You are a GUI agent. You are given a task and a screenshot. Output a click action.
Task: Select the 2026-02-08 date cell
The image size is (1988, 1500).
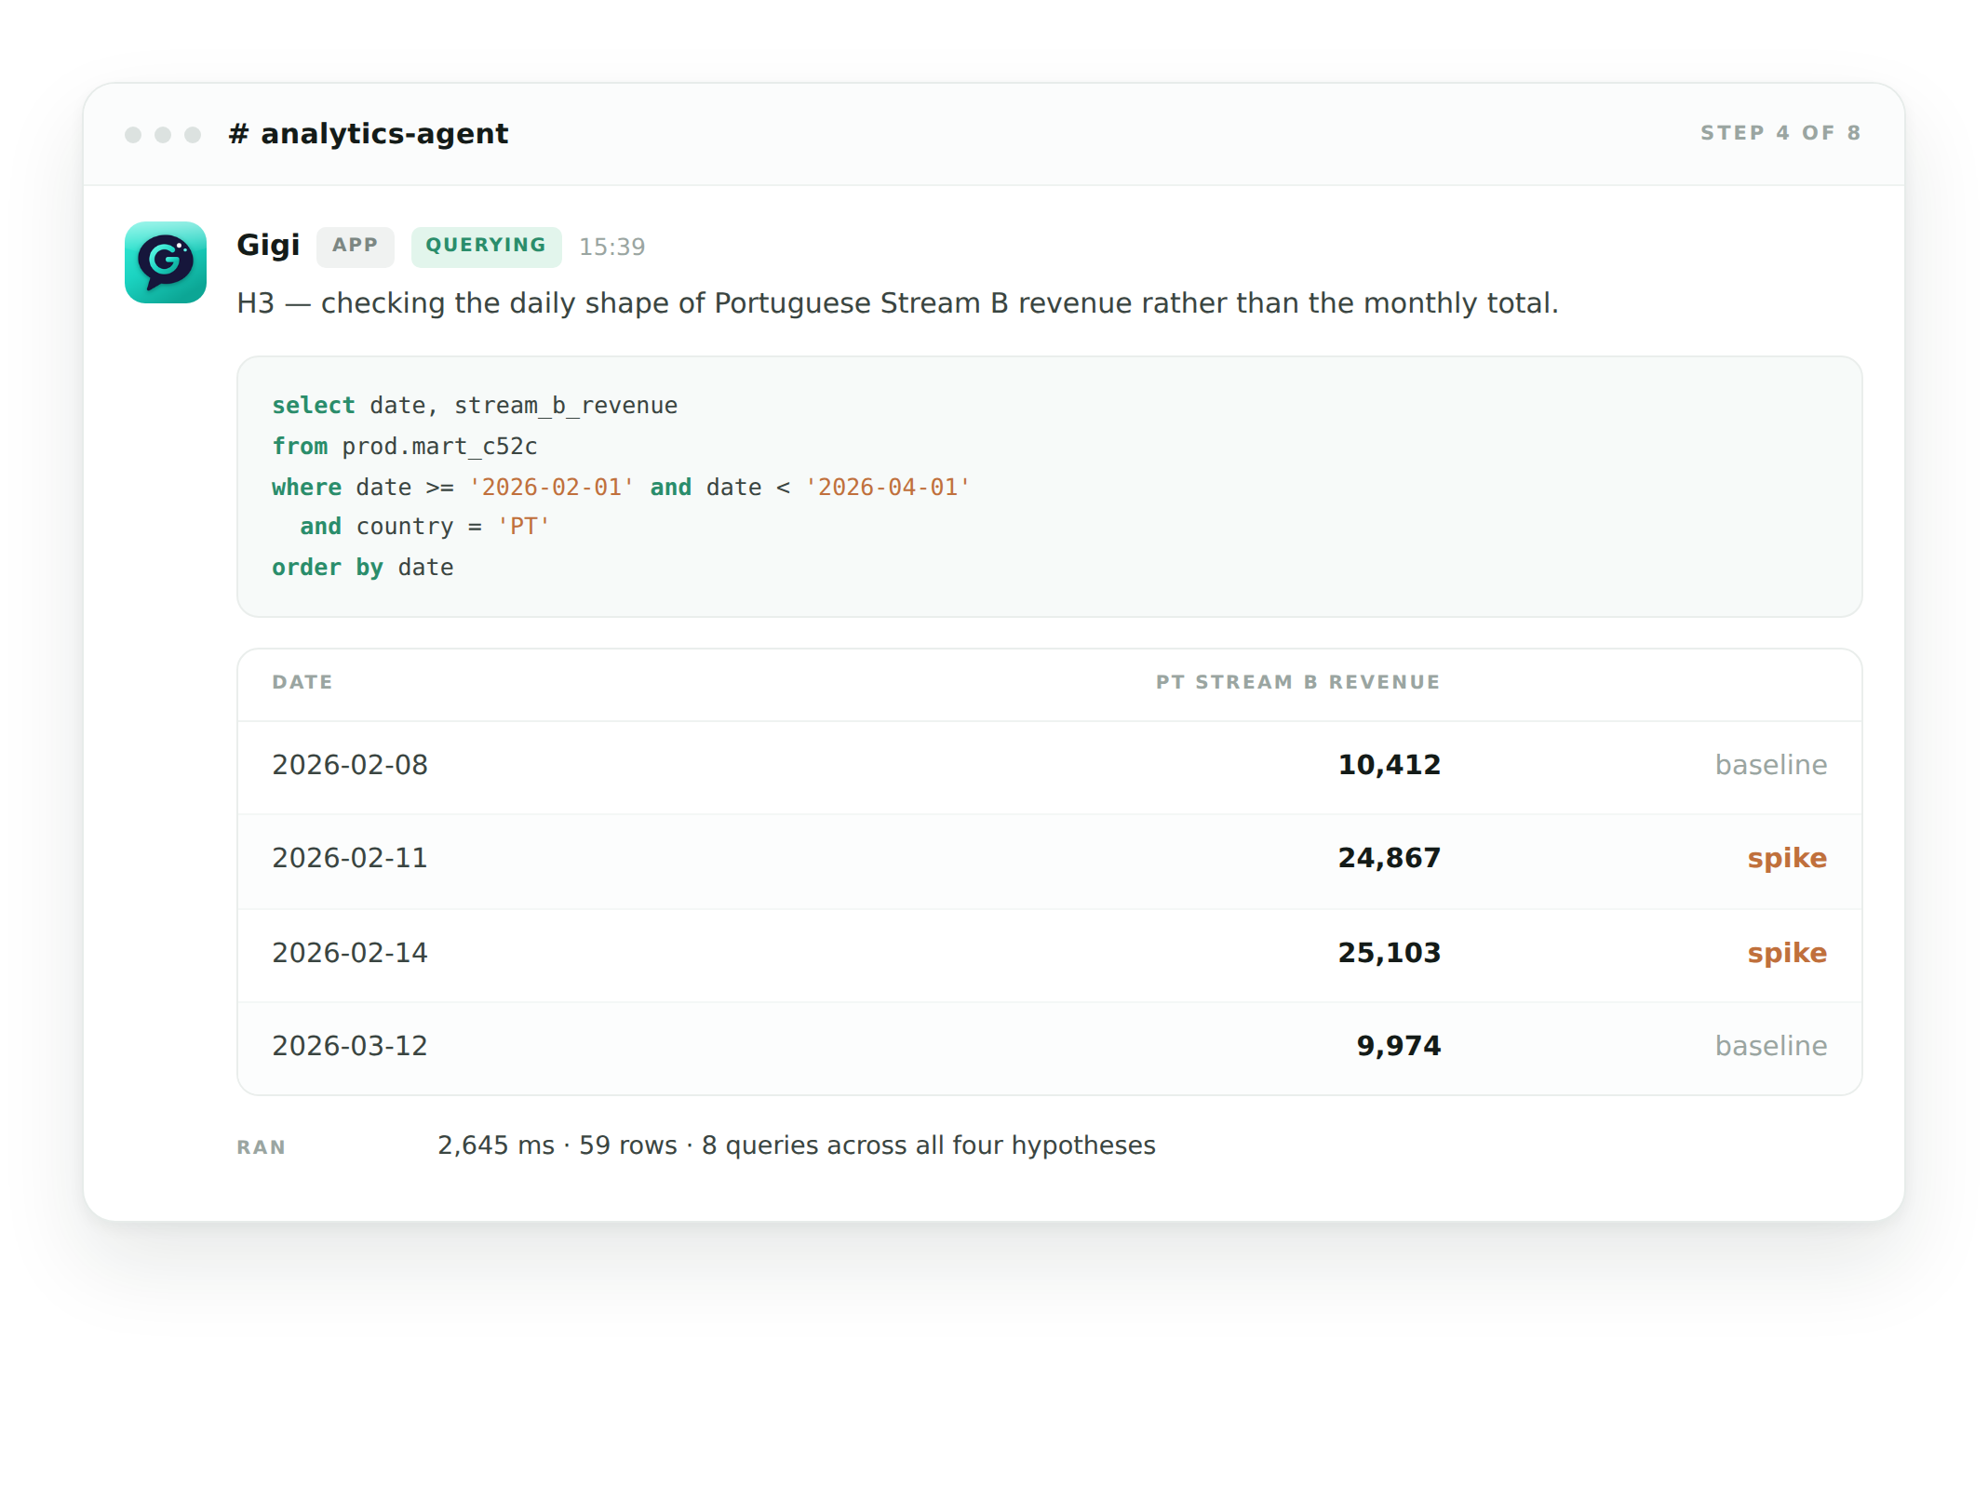[x=350, y=765]
